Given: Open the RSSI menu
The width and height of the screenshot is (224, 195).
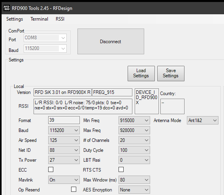Looking at the screenshot, I should click(60, 19).
